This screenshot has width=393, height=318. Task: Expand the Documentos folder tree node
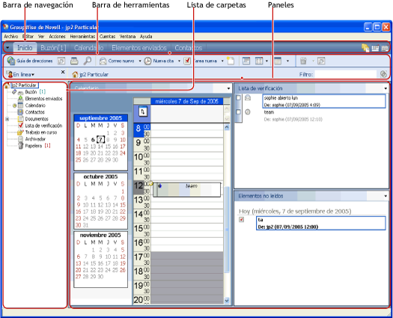click(x=7, y=119)
